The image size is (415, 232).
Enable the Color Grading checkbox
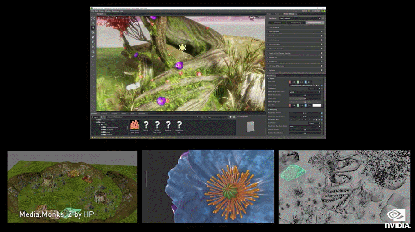pyautogui.click(x=321, y=40)
